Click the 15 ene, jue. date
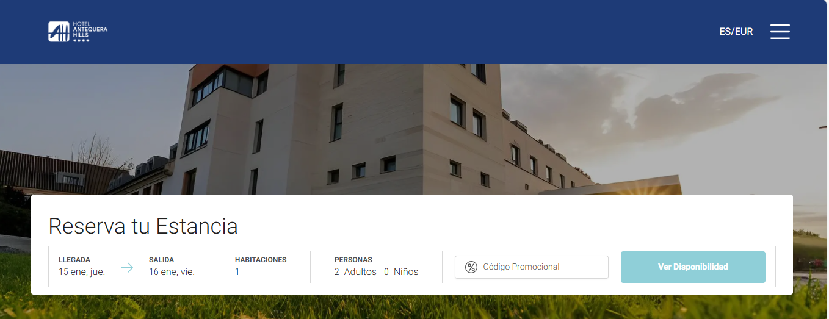Viewport: 829px width, 319px height. tap(82, 272)
